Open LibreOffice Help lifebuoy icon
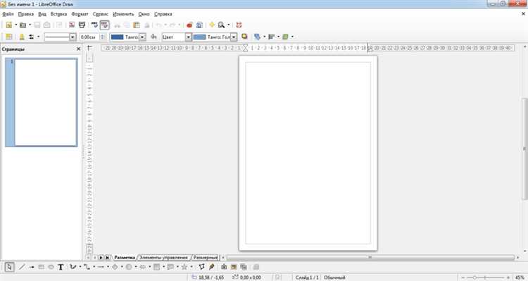Viewport: 528px width, 281px height. pos(239,25)
